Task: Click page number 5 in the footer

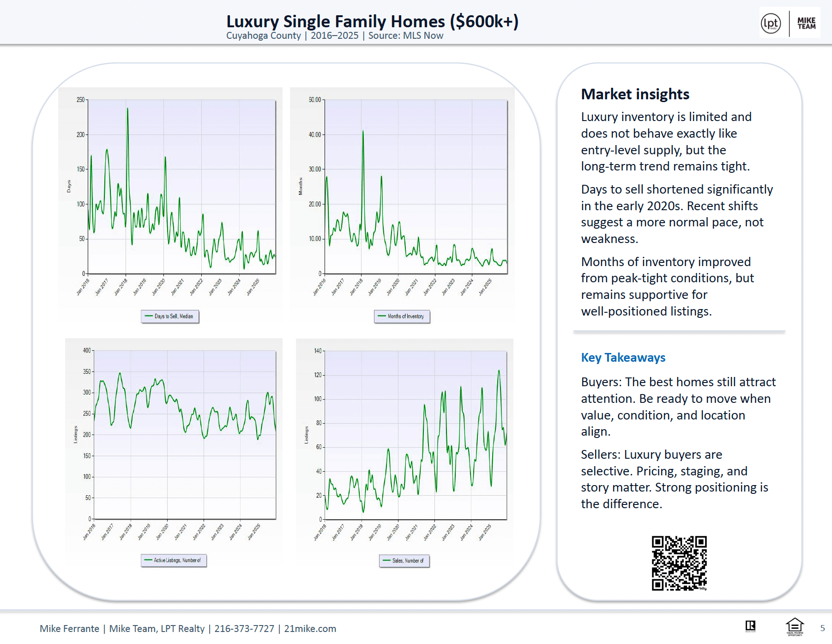Action: click(822, 628)
